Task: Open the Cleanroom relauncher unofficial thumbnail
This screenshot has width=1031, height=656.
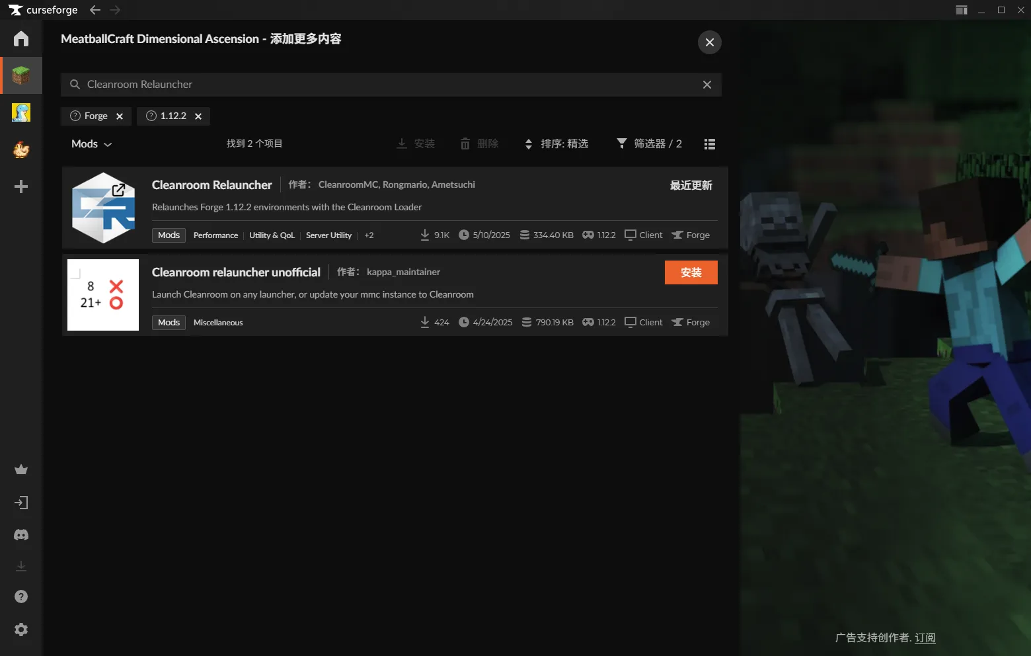Action: (103, 295)
